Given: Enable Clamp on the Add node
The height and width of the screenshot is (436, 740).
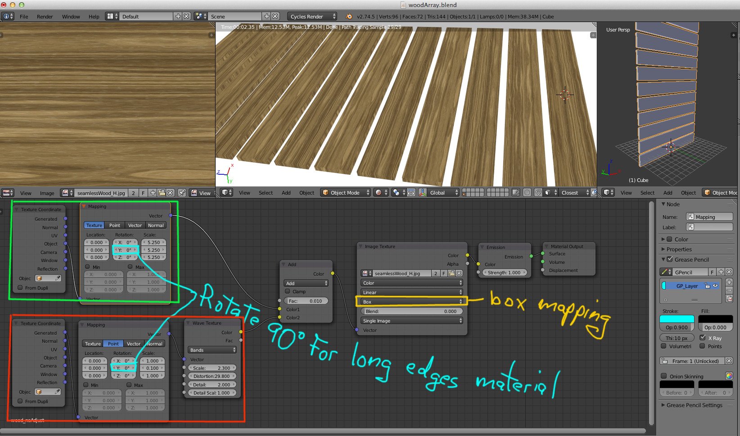Looking at the screenshot, I should point(288,291).
